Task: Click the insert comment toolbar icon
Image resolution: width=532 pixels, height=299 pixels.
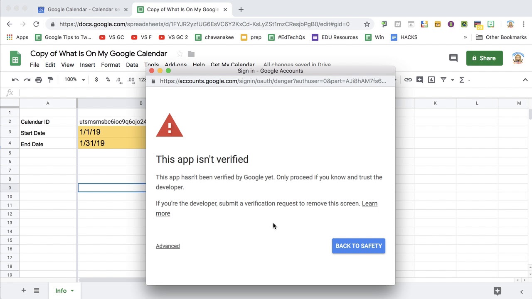Action: click(420, 80)
